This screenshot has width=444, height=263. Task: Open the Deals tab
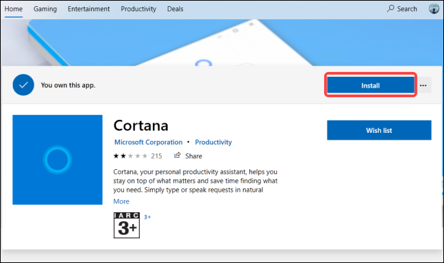(x=175, y=9)
